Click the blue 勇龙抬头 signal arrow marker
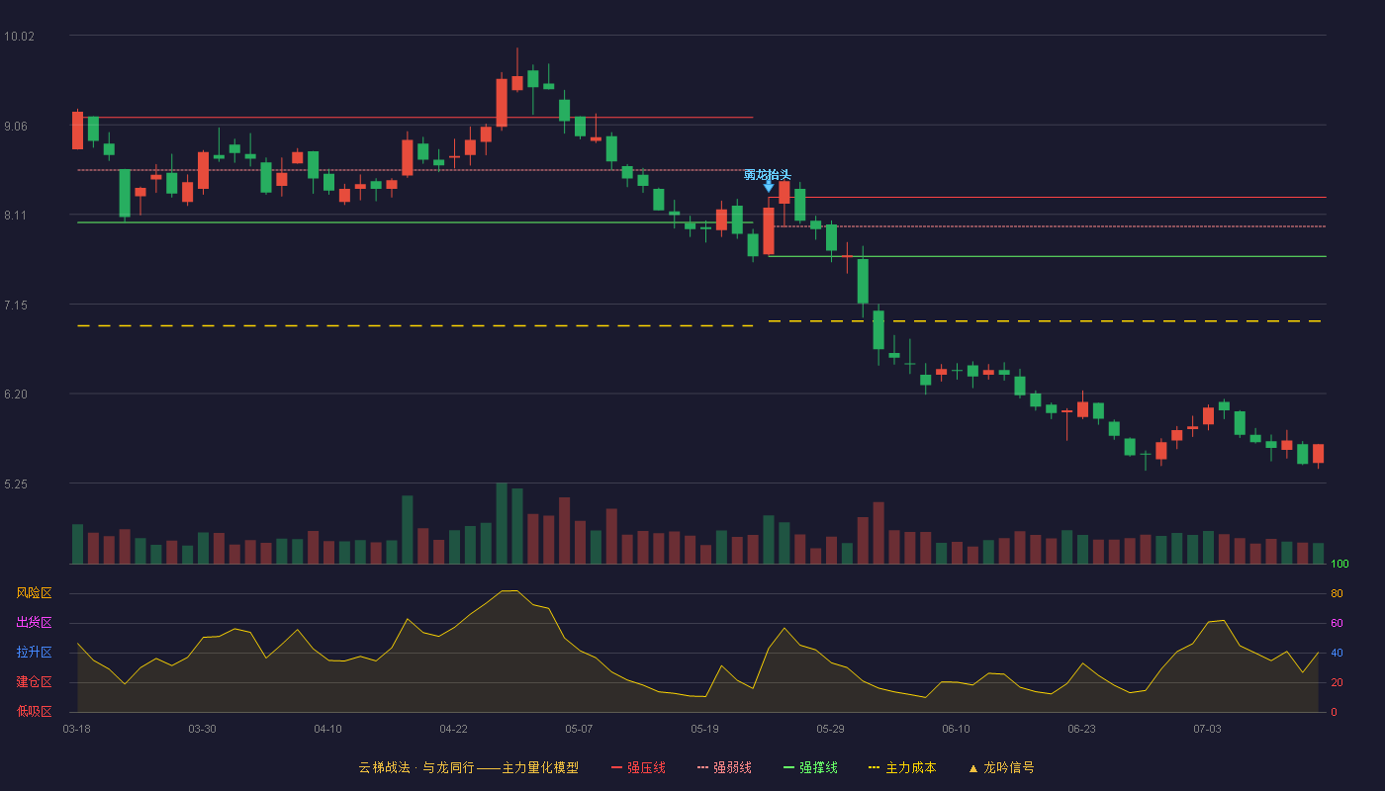Image resolution: width=1385 pixels, height=791 pixels. 769,186
